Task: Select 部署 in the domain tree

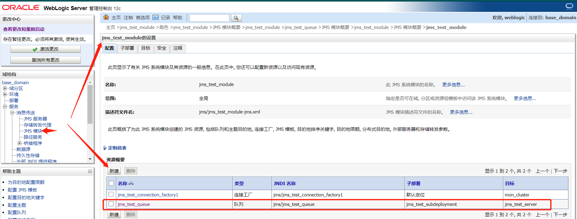Action: tap(14, 101)
